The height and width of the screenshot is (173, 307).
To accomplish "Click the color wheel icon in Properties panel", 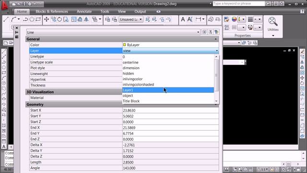I will click(234, 19).
